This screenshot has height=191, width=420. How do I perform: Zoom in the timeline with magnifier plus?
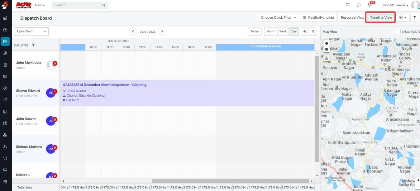(x=304, y=31)
